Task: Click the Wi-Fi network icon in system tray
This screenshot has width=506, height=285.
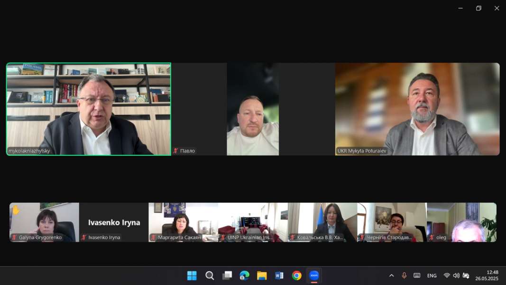Action: [x=447, y=275]
